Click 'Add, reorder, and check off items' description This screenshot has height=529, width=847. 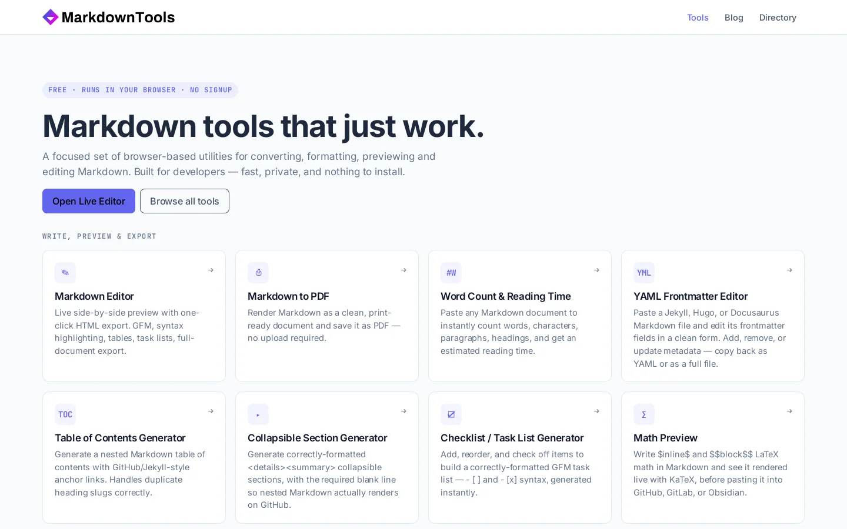516,473
